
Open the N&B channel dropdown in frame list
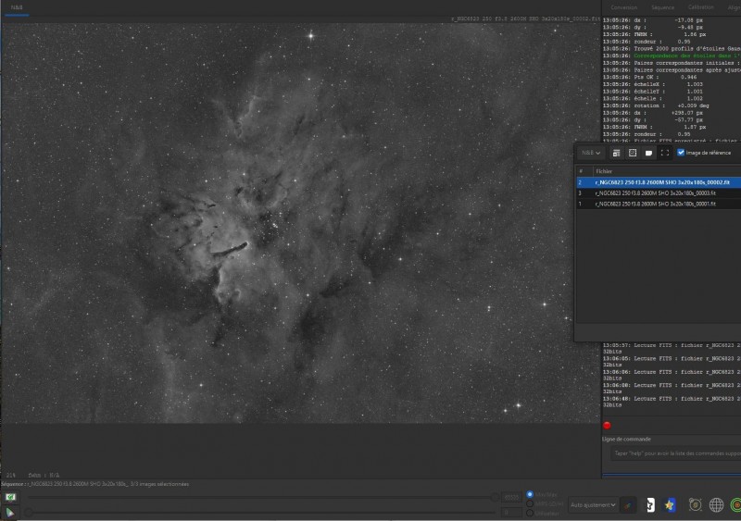point(591,153)
